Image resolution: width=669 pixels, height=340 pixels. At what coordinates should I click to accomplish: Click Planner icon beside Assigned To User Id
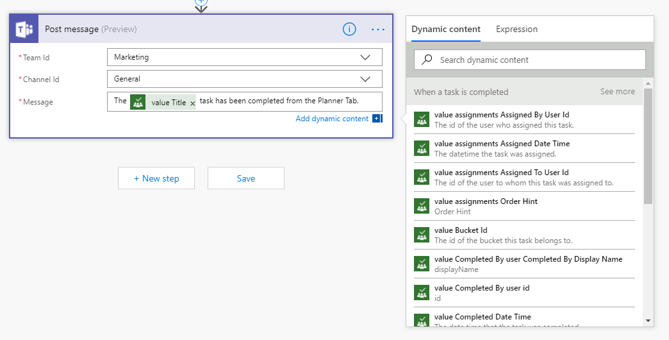422,177
